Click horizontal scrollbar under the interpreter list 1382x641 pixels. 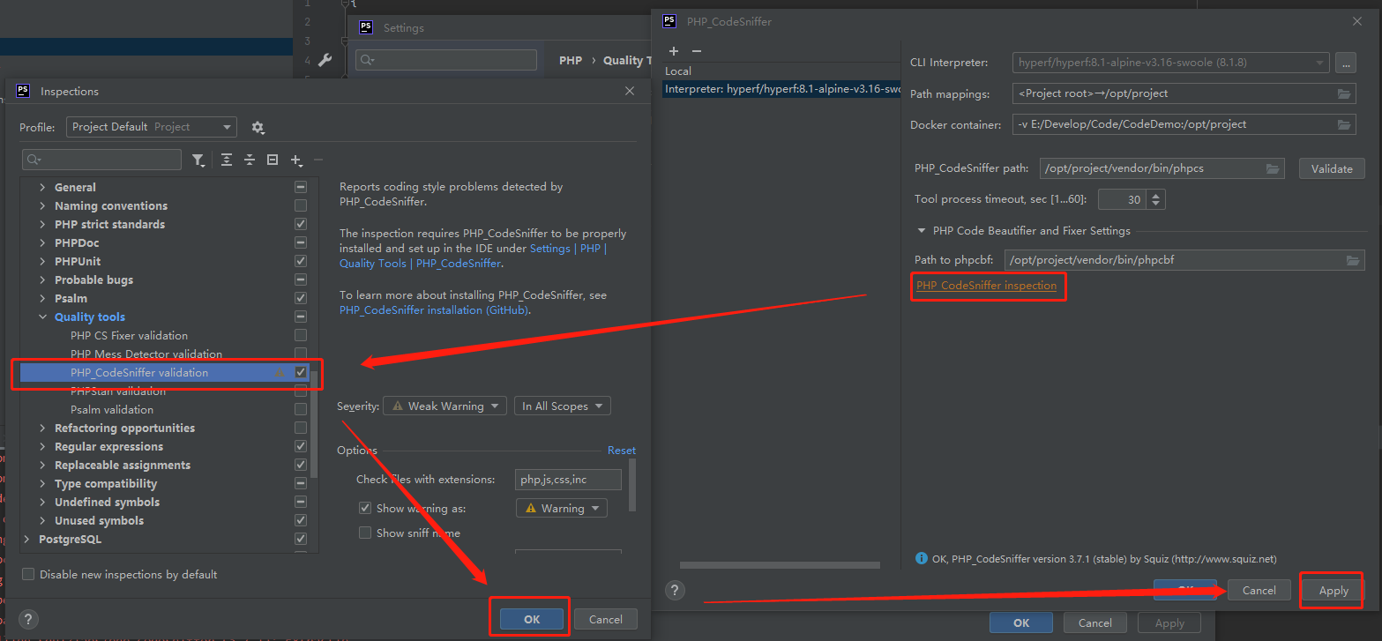point(780,565)
